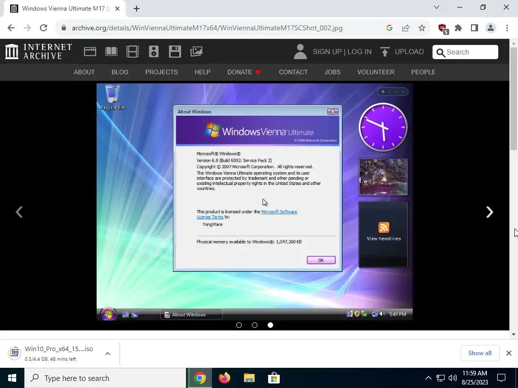This screenshot has height=388, width=518.
Task: Open Microsoft Store from the taskbar
Action: 274,378
